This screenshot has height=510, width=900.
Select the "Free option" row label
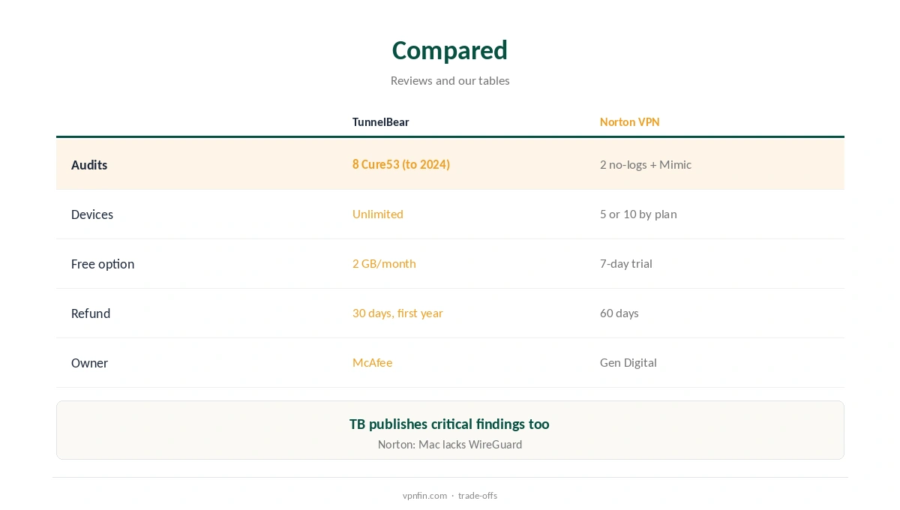pyautogui.click(x=103, y=264)
